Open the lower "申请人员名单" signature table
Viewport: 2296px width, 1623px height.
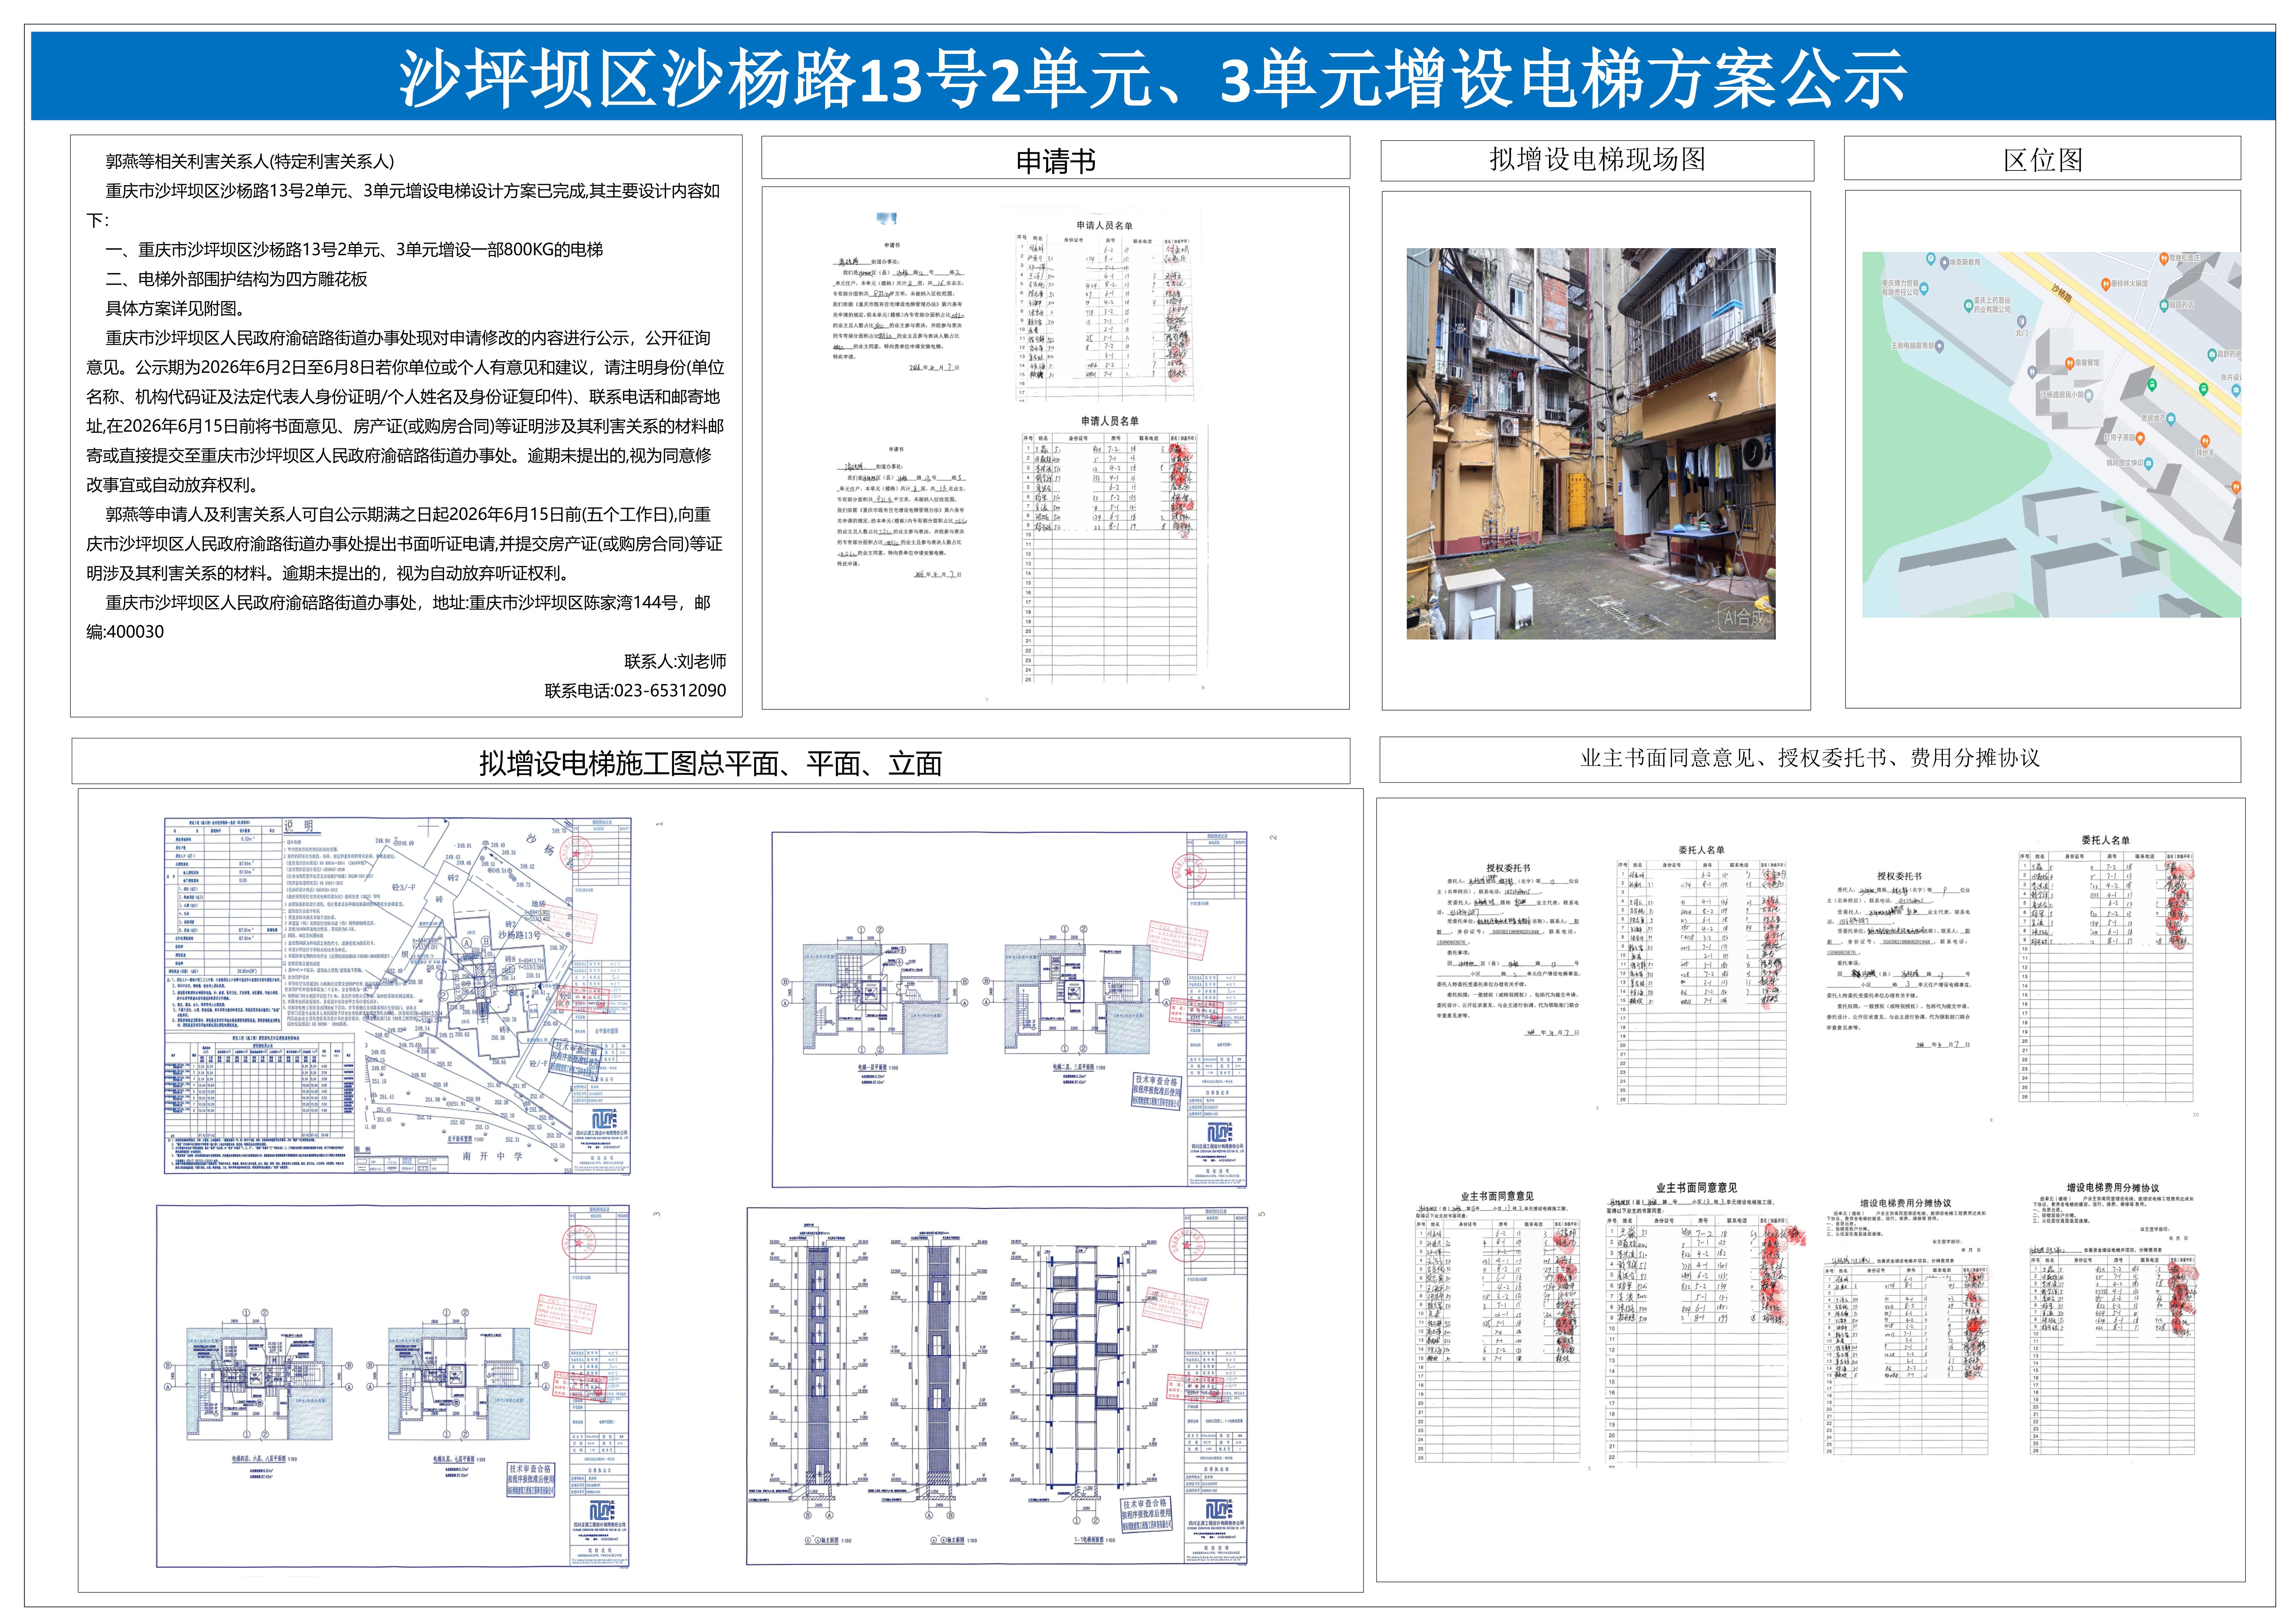point(1109,550)
